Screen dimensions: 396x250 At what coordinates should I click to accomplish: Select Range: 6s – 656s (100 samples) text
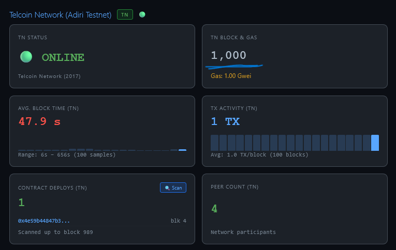coord(67,155)
